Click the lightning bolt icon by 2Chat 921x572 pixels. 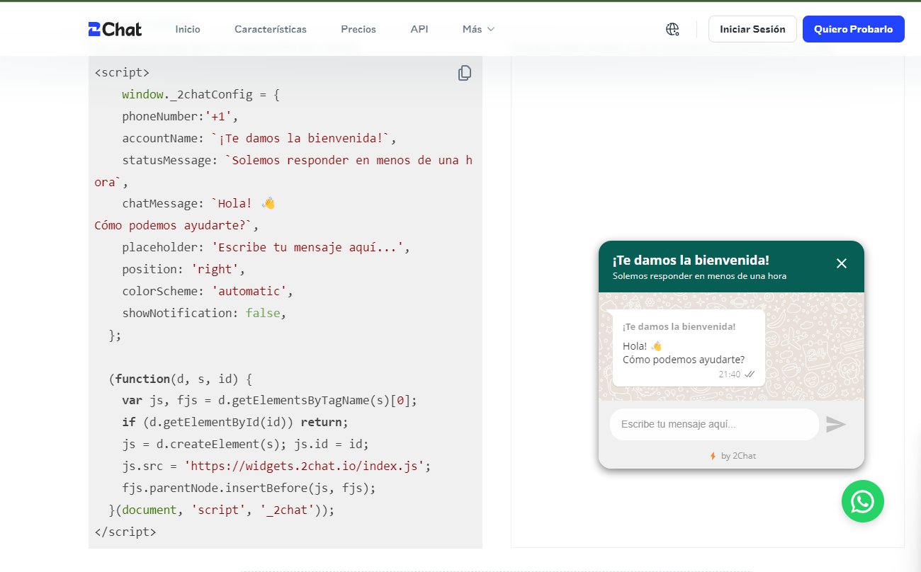(x=713, y=456)
